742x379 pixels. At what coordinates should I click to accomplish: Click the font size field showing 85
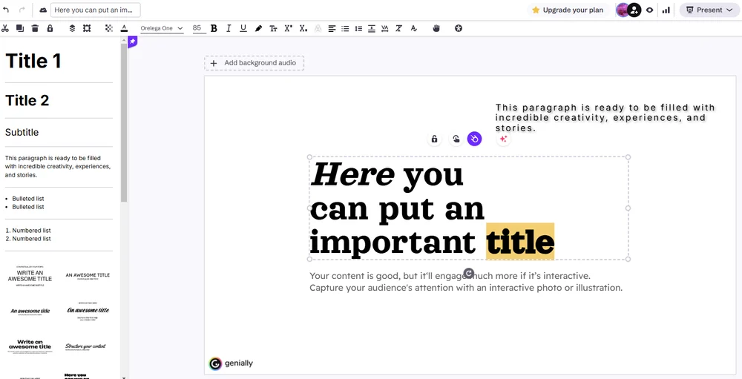click(197, 28)
